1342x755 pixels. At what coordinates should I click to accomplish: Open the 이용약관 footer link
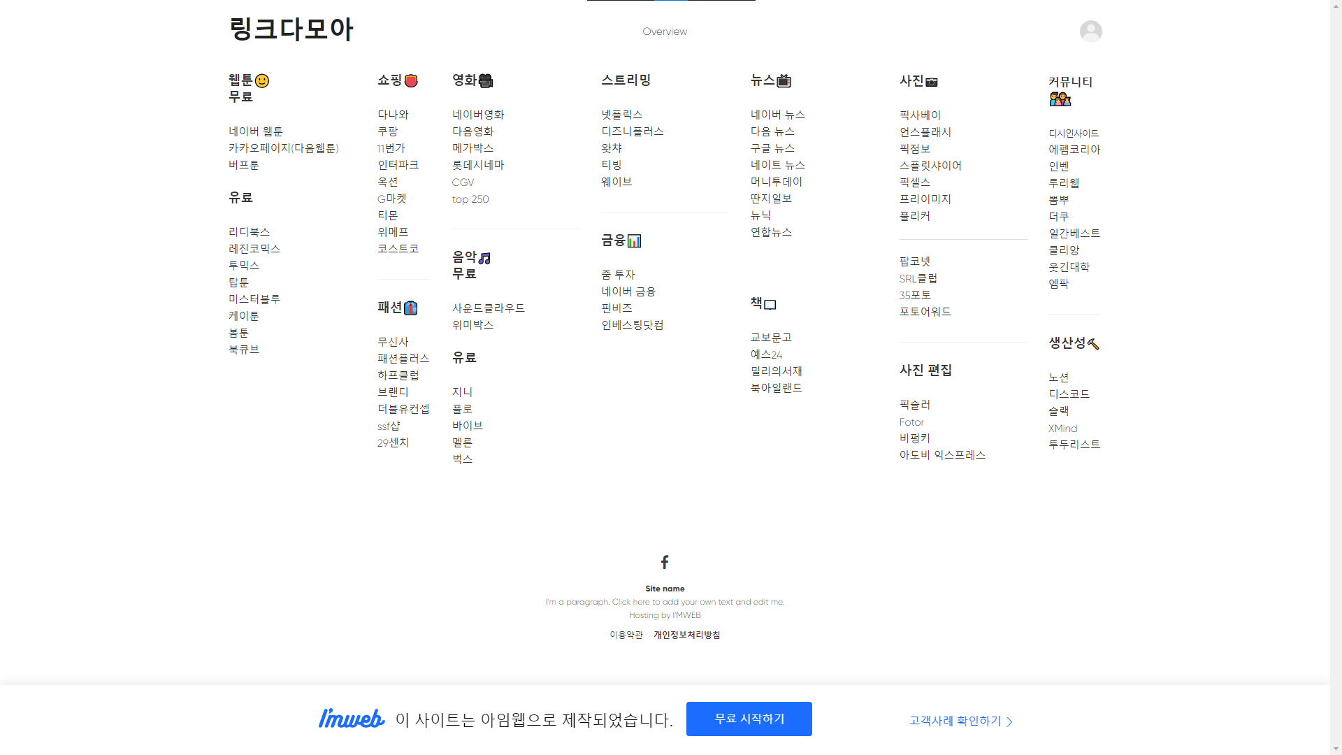click(x=626, y=635)
